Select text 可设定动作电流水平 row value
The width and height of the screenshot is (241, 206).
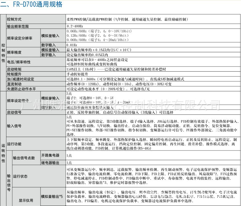[x=108, y=89]
